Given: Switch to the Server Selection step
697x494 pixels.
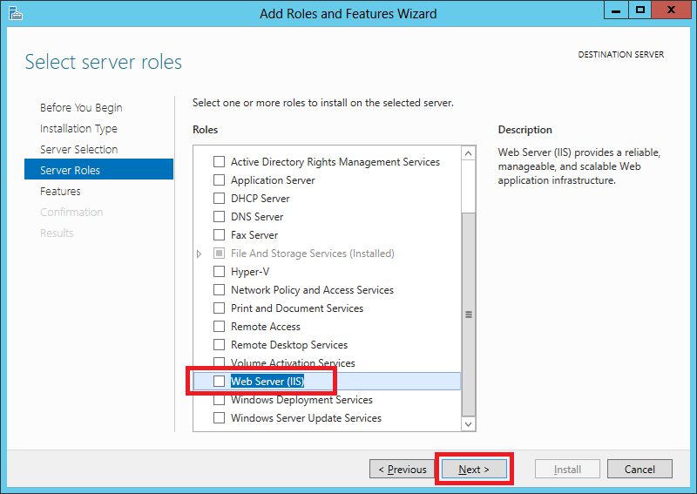Looking at the screenshot, I should point(79,149).
